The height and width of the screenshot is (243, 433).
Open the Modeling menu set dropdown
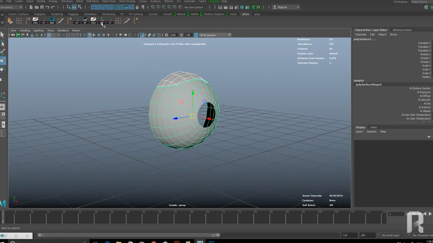tap(12, 7)
